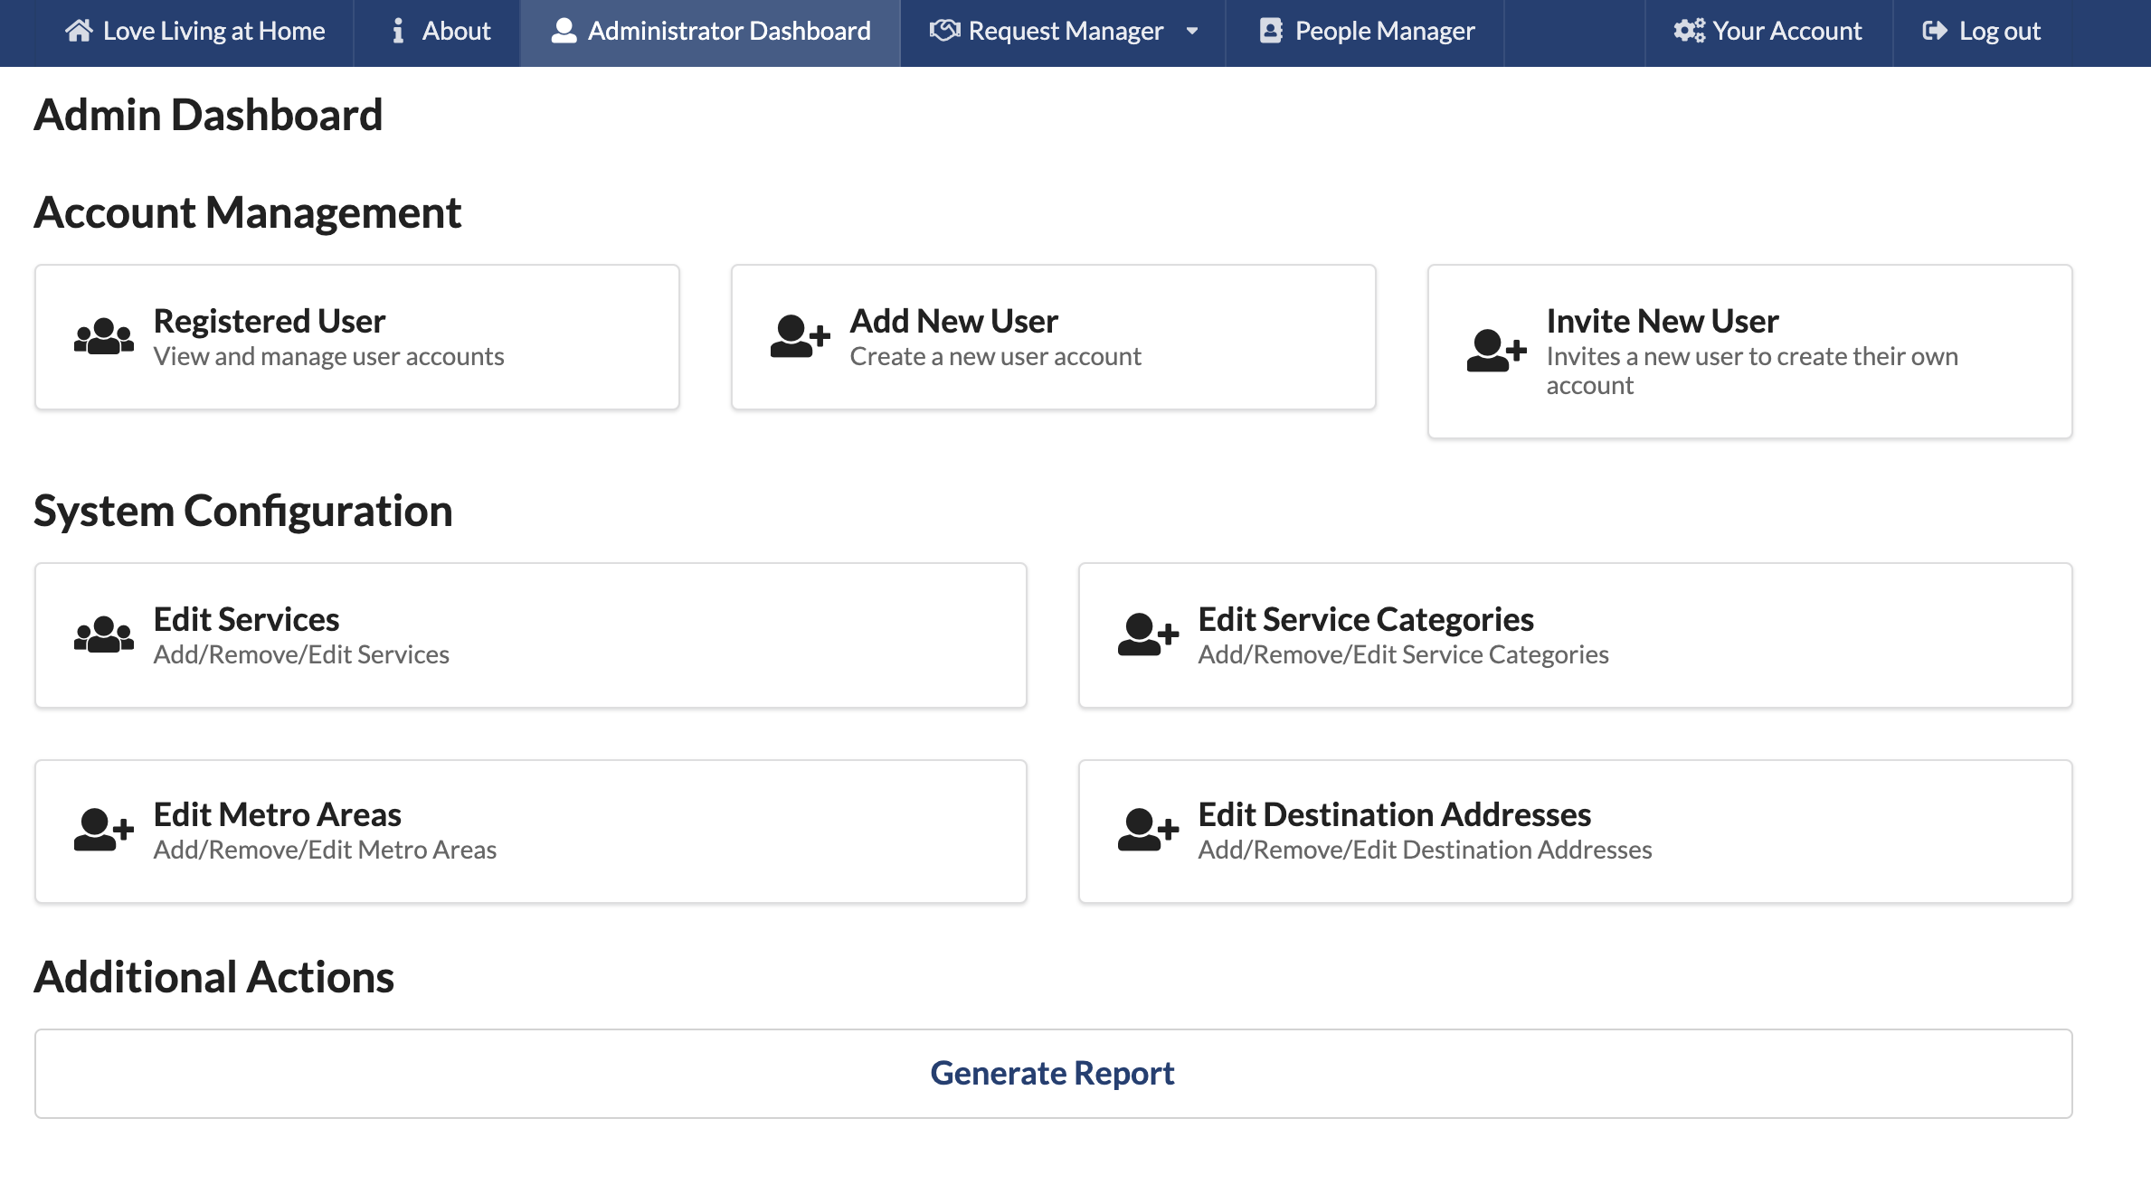The height and width of the screenshot is (1184, 2151).
Task: Open Edit Destination Addresses card title
Action: click(1395, 814)
